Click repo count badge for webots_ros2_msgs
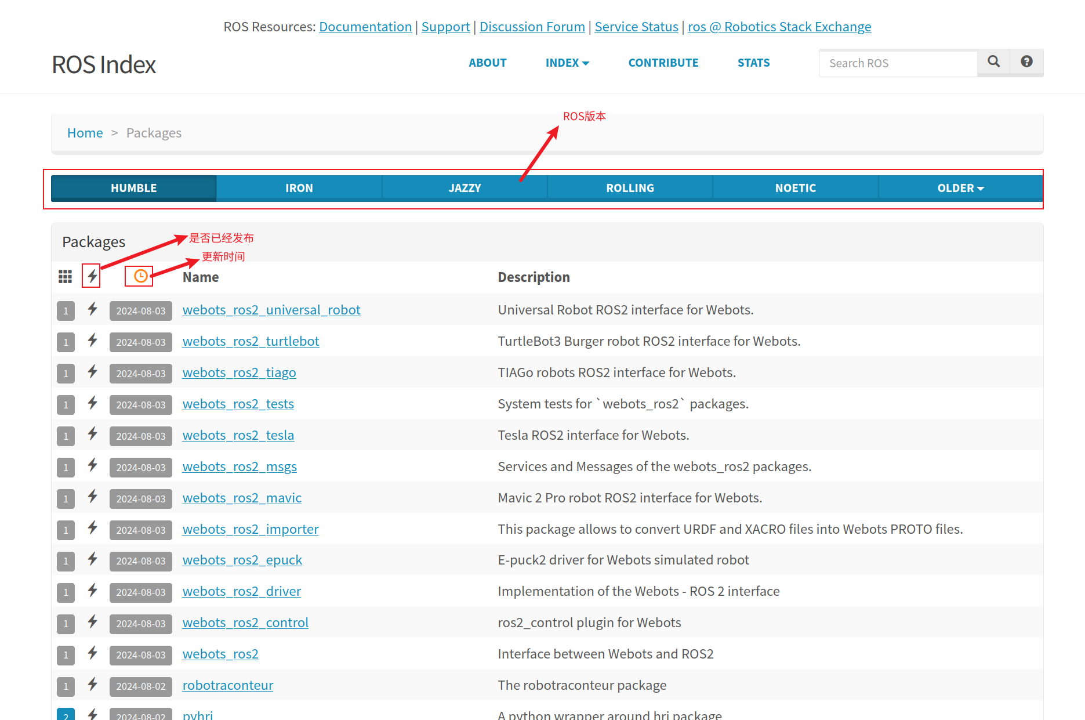1085x720 pixels. (x=66, y=468)
